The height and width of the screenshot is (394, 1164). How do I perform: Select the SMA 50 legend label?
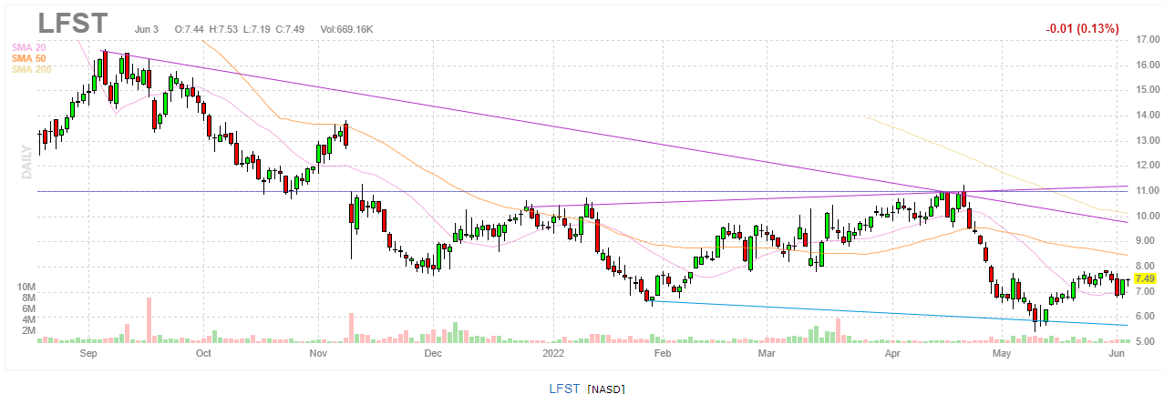coord(29,57)
